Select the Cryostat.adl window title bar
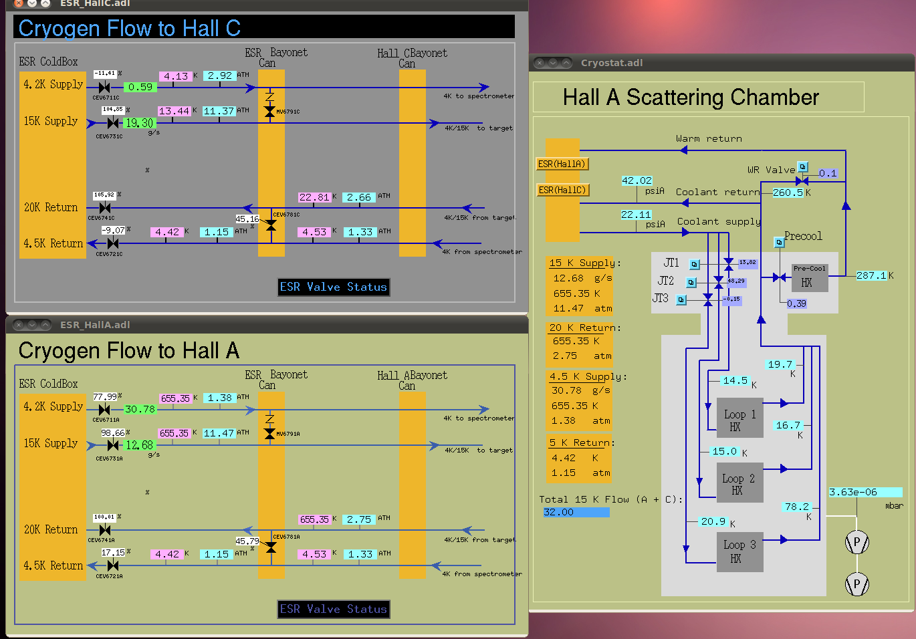 (721, 63)
